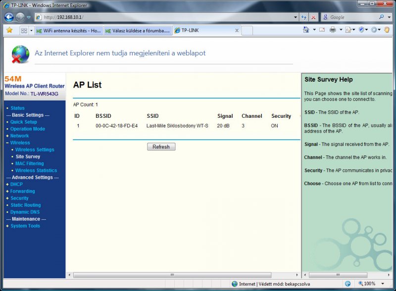The height and width of the screenshot is (291, 396).
Task: Click the Home page icon
Action: pyautogui.click(x=306, y=30)
